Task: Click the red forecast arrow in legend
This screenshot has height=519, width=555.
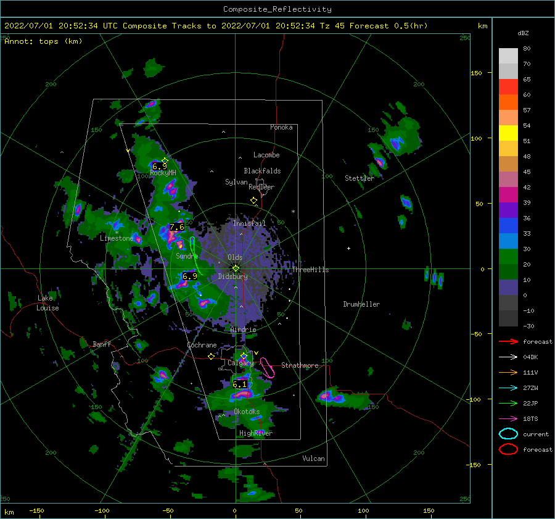Action: click(x=508, y=341)
